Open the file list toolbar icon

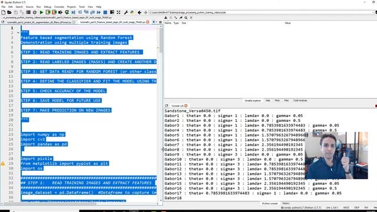(28, 12)
